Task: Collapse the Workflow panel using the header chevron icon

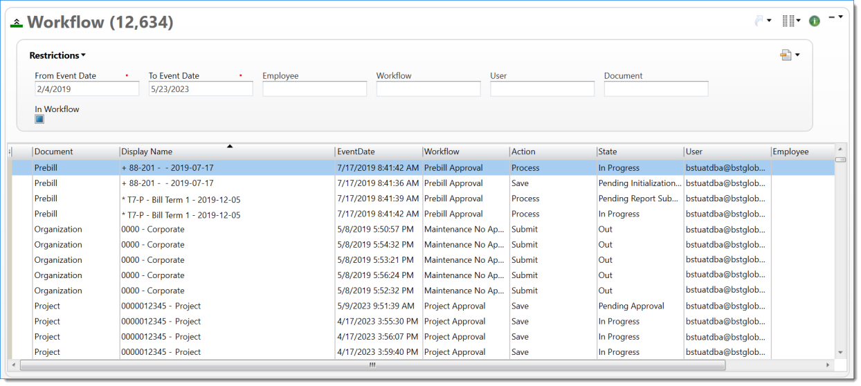Action: pyautogui.click(x=17, y=23)
